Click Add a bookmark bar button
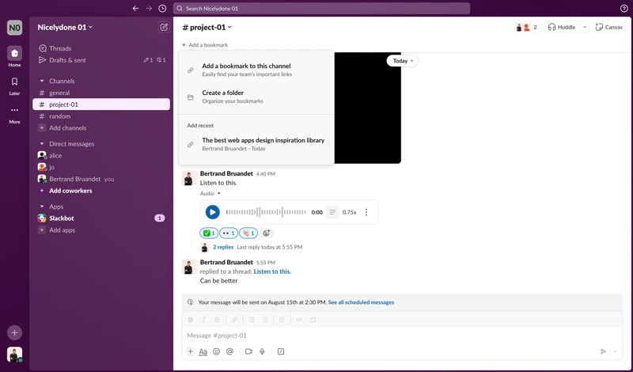The height and width of the screenshot is (372, 633). 205,45
